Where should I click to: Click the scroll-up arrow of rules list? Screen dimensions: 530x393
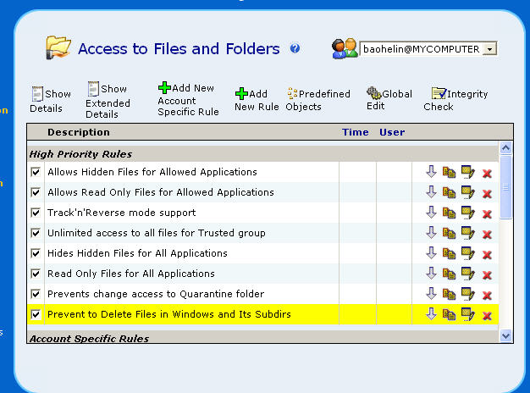[x=506, y=148]
